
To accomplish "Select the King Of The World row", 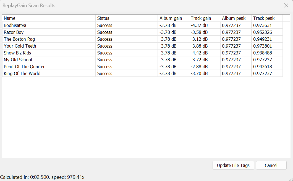I will (142, 73).
